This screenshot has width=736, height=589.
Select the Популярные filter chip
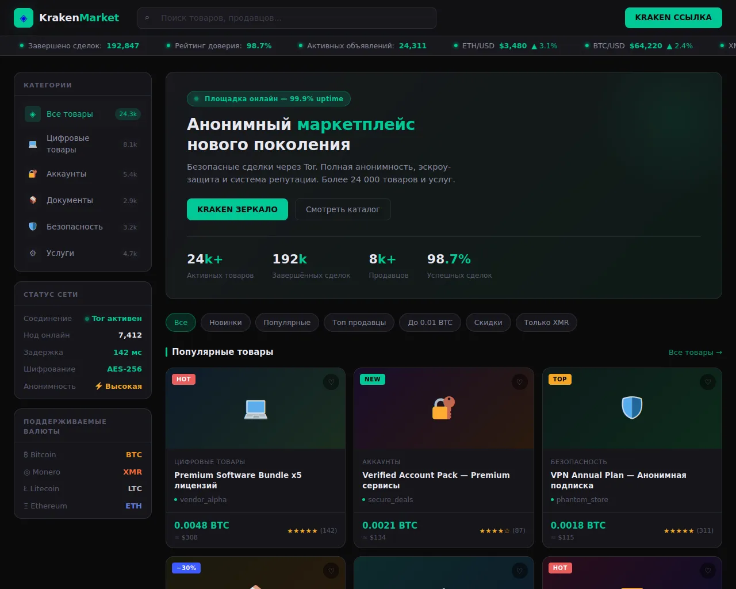287,323
